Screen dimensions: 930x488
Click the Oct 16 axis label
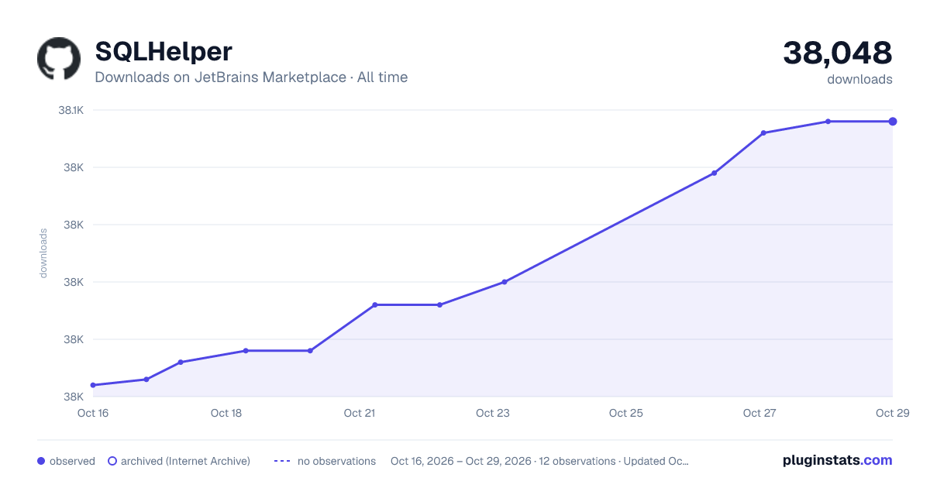point(93,413)
